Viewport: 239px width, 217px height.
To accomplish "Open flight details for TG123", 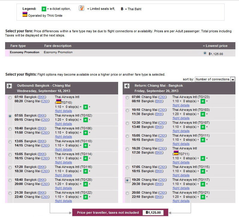I will click(181, 105).
